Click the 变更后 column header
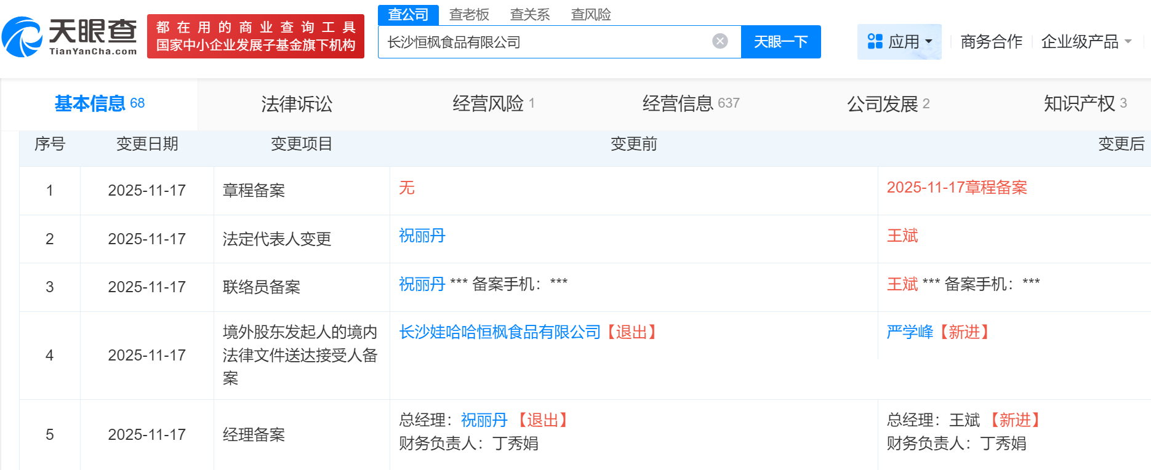Screen dimensions: 1151x470 click(1121, 144)
